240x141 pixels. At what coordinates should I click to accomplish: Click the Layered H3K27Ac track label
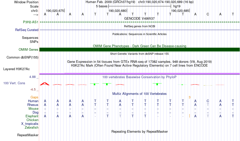coord(16,69)
